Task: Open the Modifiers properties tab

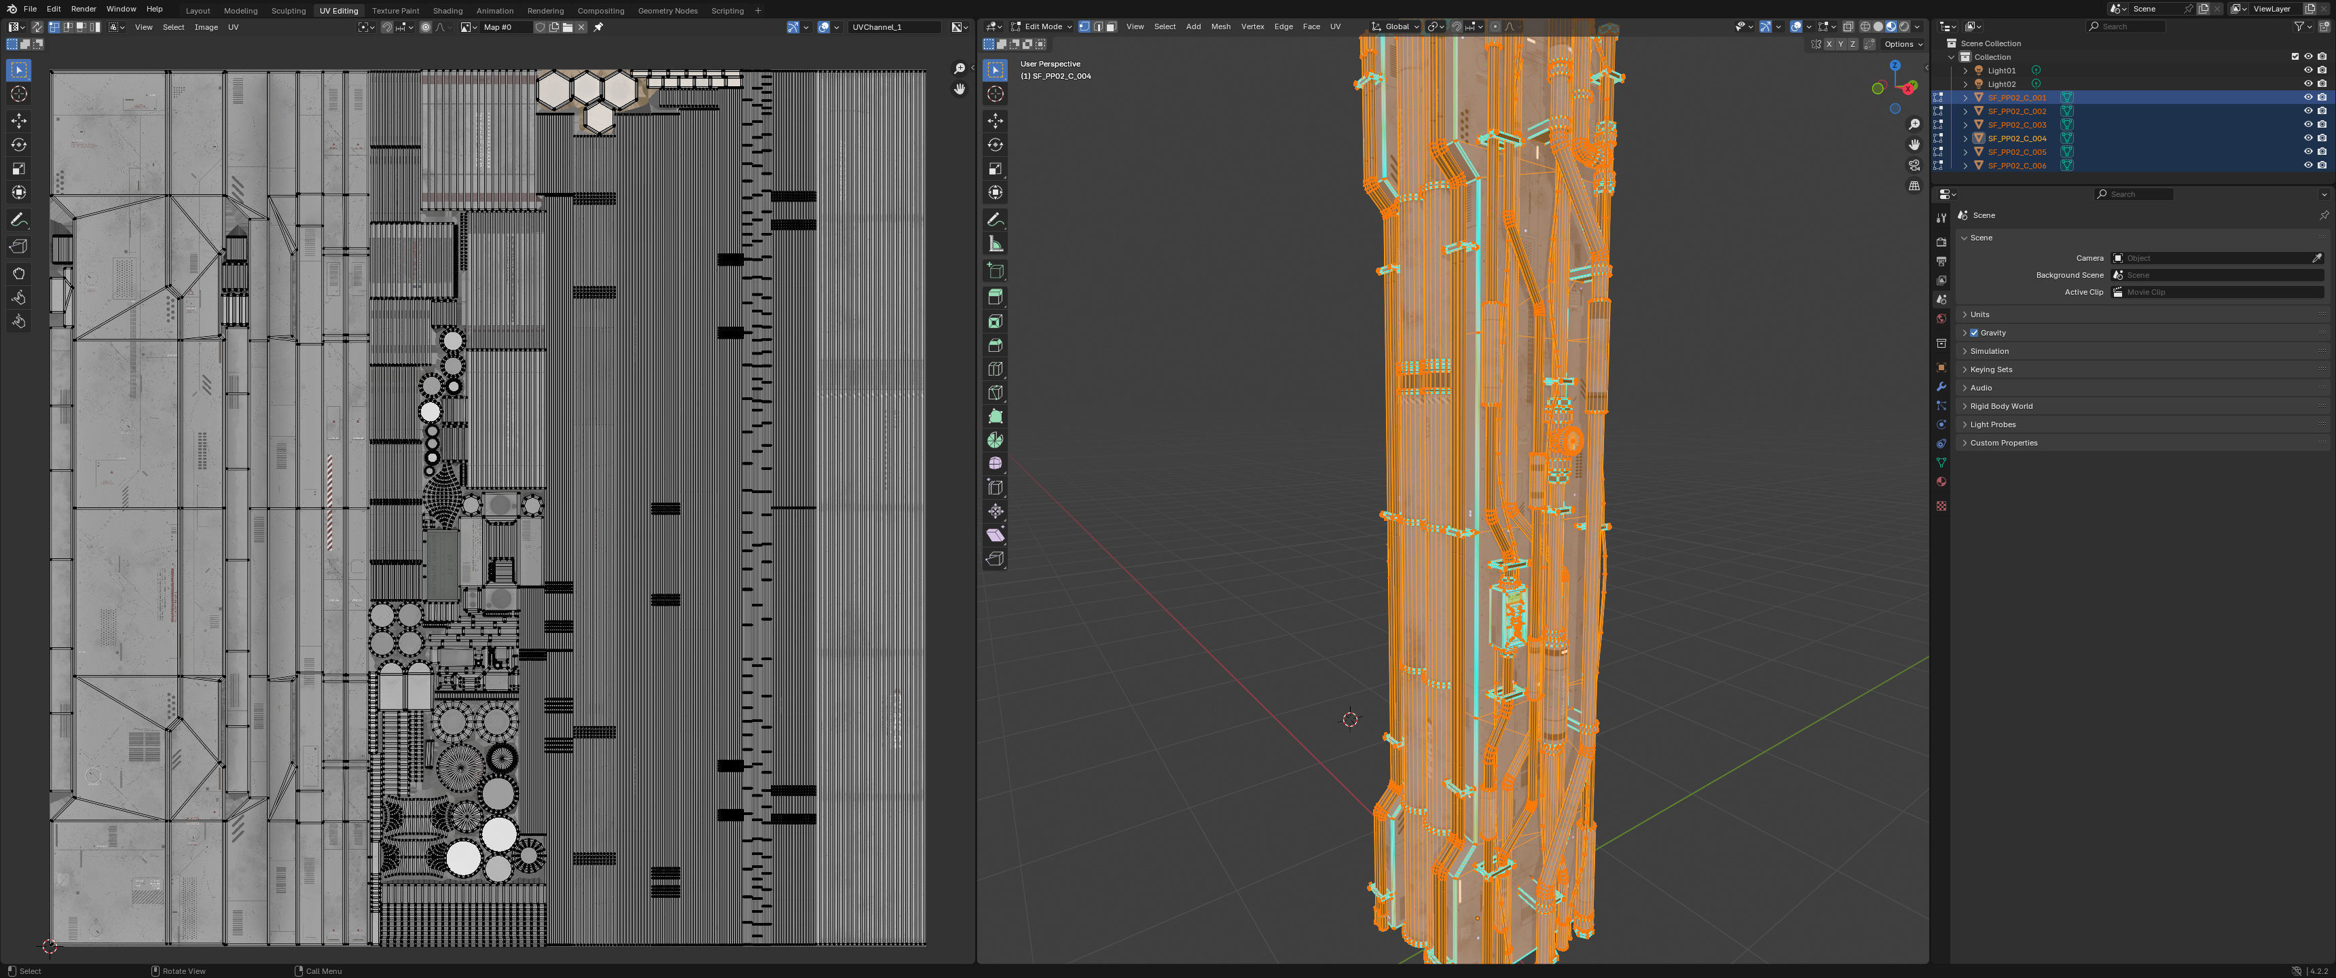Action: tap(1941, 386)
